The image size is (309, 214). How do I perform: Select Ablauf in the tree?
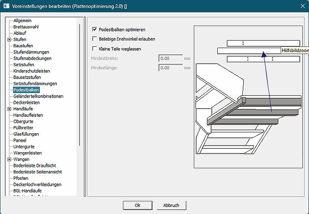click(x=19, y=33)
